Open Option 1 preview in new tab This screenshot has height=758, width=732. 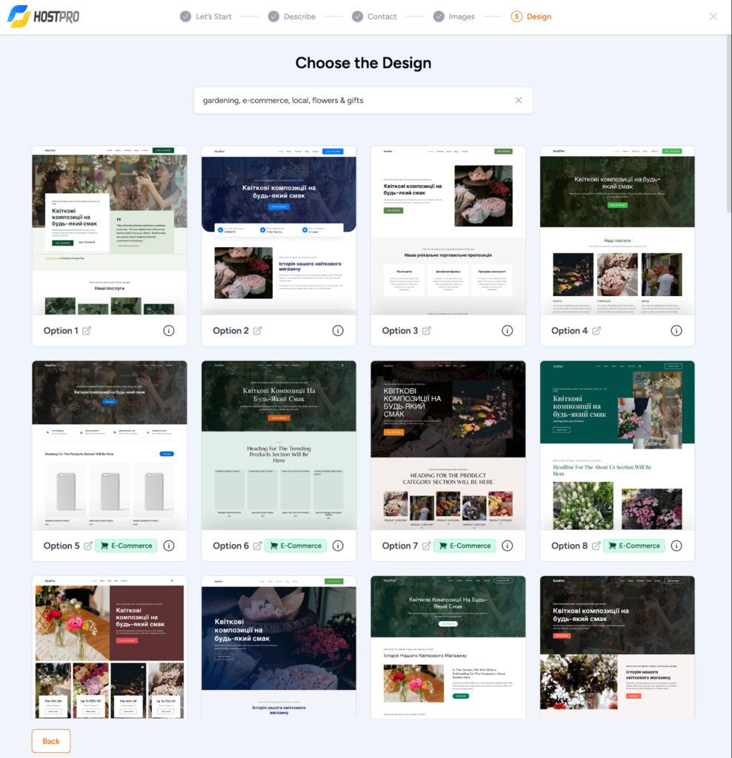(87, 331)
